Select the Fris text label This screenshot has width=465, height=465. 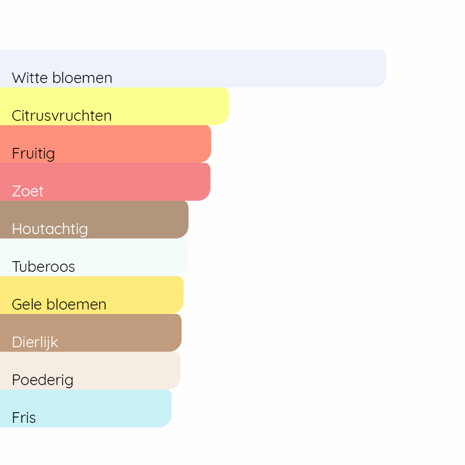pos(24,418)
